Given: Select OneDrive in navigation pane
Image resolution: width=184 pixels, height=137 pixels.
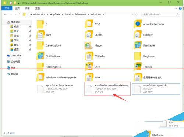Looking at the screenshot, I should pos(14,56).
